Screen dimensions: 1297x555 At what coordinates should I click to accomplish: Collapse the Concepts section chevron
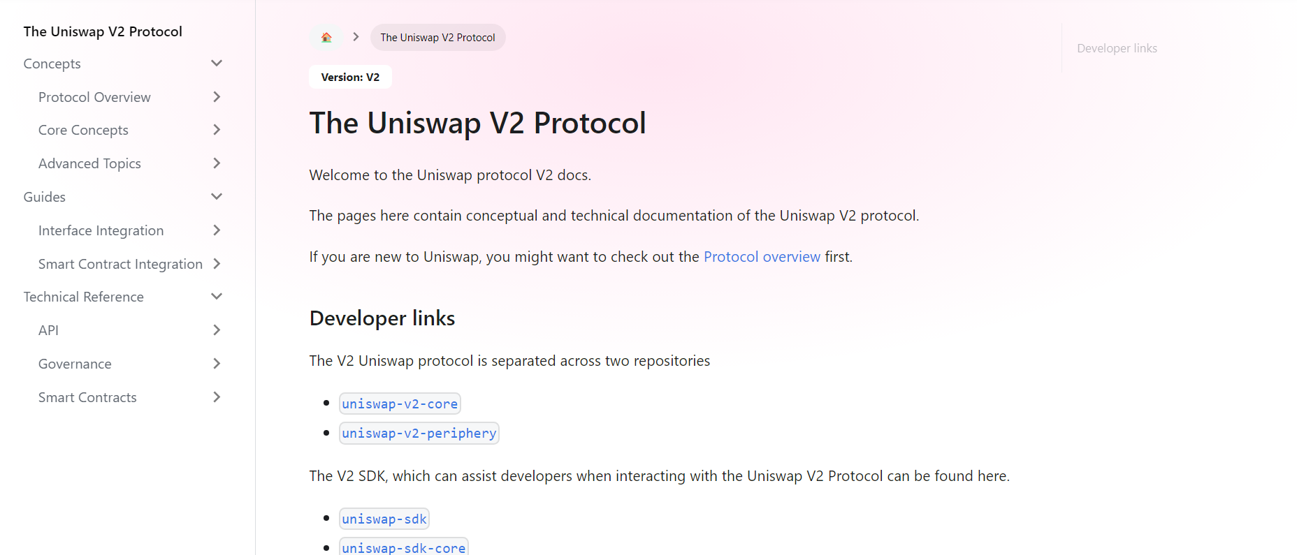(217, 64)
